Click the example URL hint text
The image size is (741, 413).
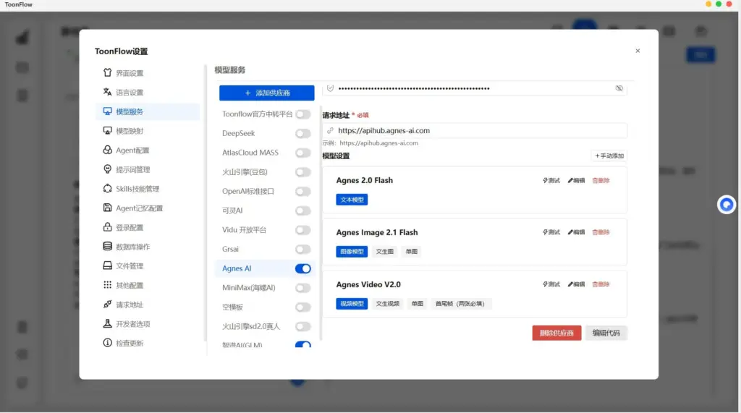pyautogui.click(x=370, y=143)
